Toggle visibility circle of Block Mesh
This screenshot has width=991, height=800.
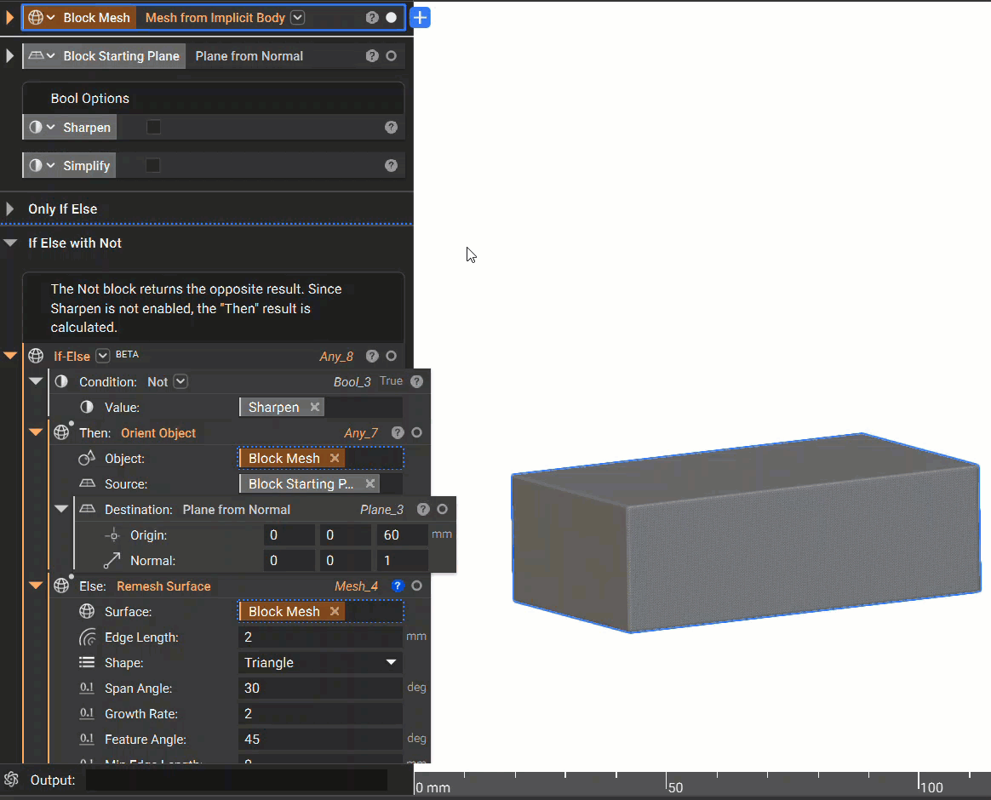[x=392, y=18]
